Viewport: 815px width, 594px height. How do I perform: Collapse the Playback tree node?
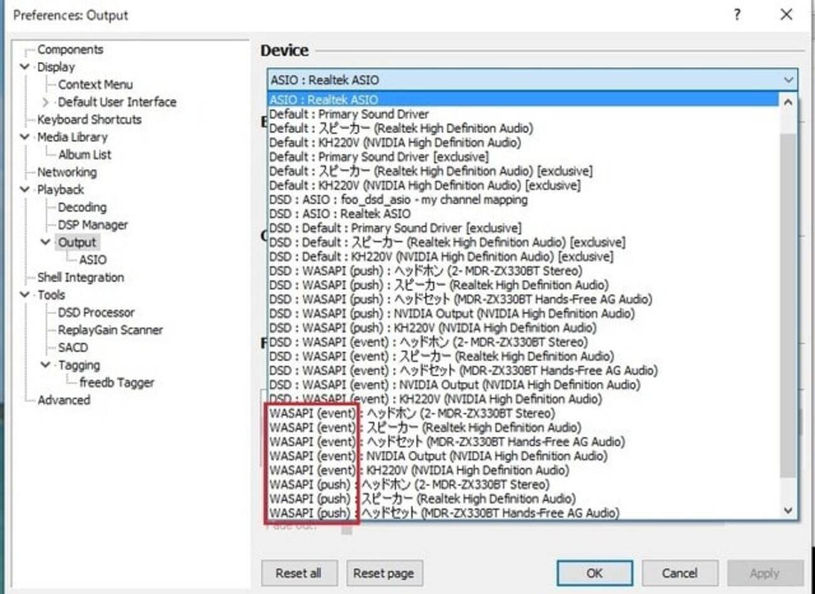point(25,189)
